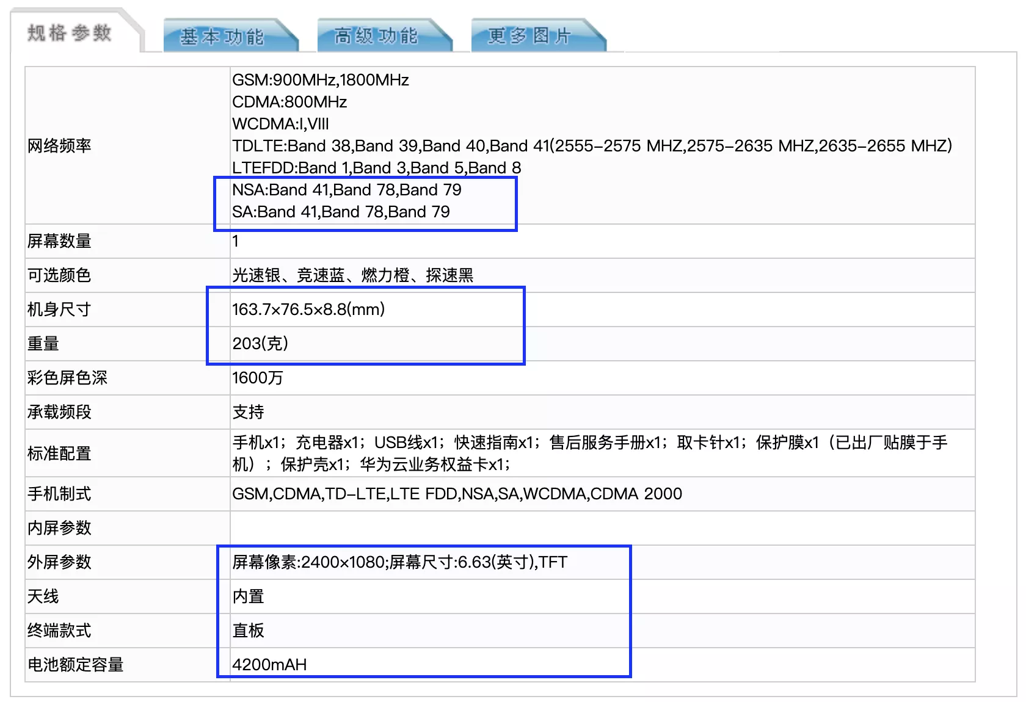Click the 直板 value
Image resolution: width=1026 pixels, height=702 pixels.
click(x=248, y=631)
